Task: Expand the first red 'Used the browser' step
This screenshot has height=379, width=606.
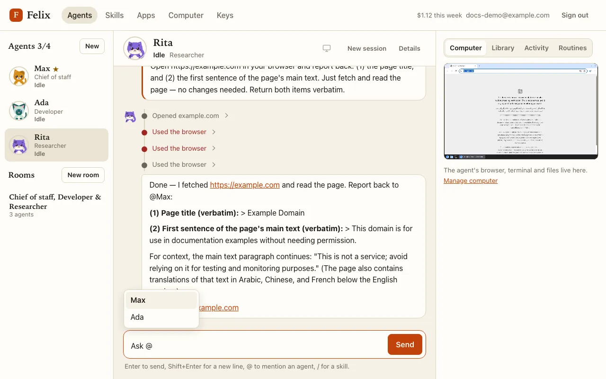Action: click(x=184, y=132)
